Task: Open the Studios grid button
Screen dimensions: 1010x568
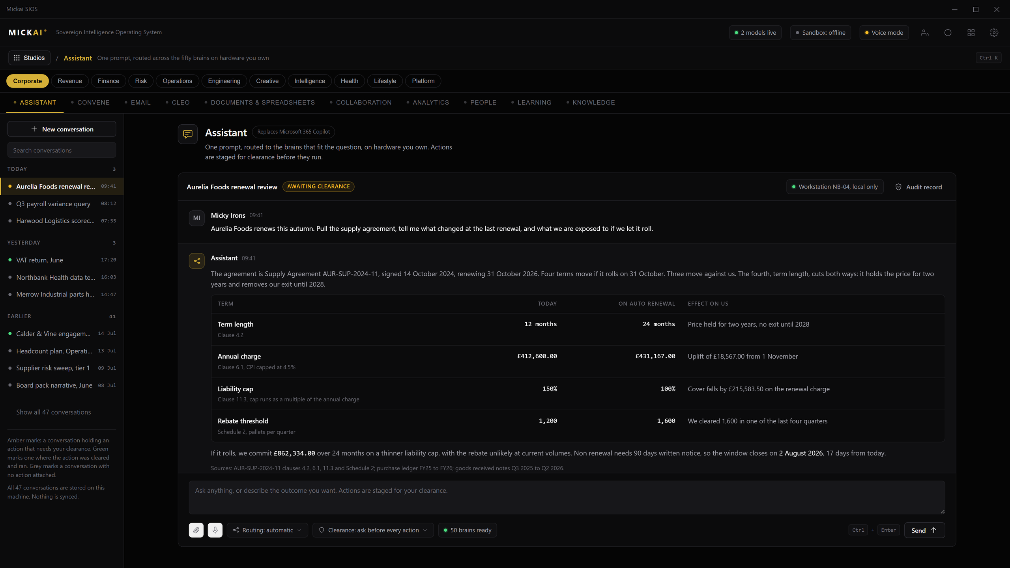Action: [x=29, y=58]
